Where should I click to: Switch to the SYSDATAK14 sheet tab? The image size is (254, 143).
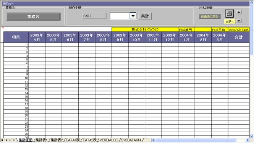pyautogui.click(x=131, y=140)
